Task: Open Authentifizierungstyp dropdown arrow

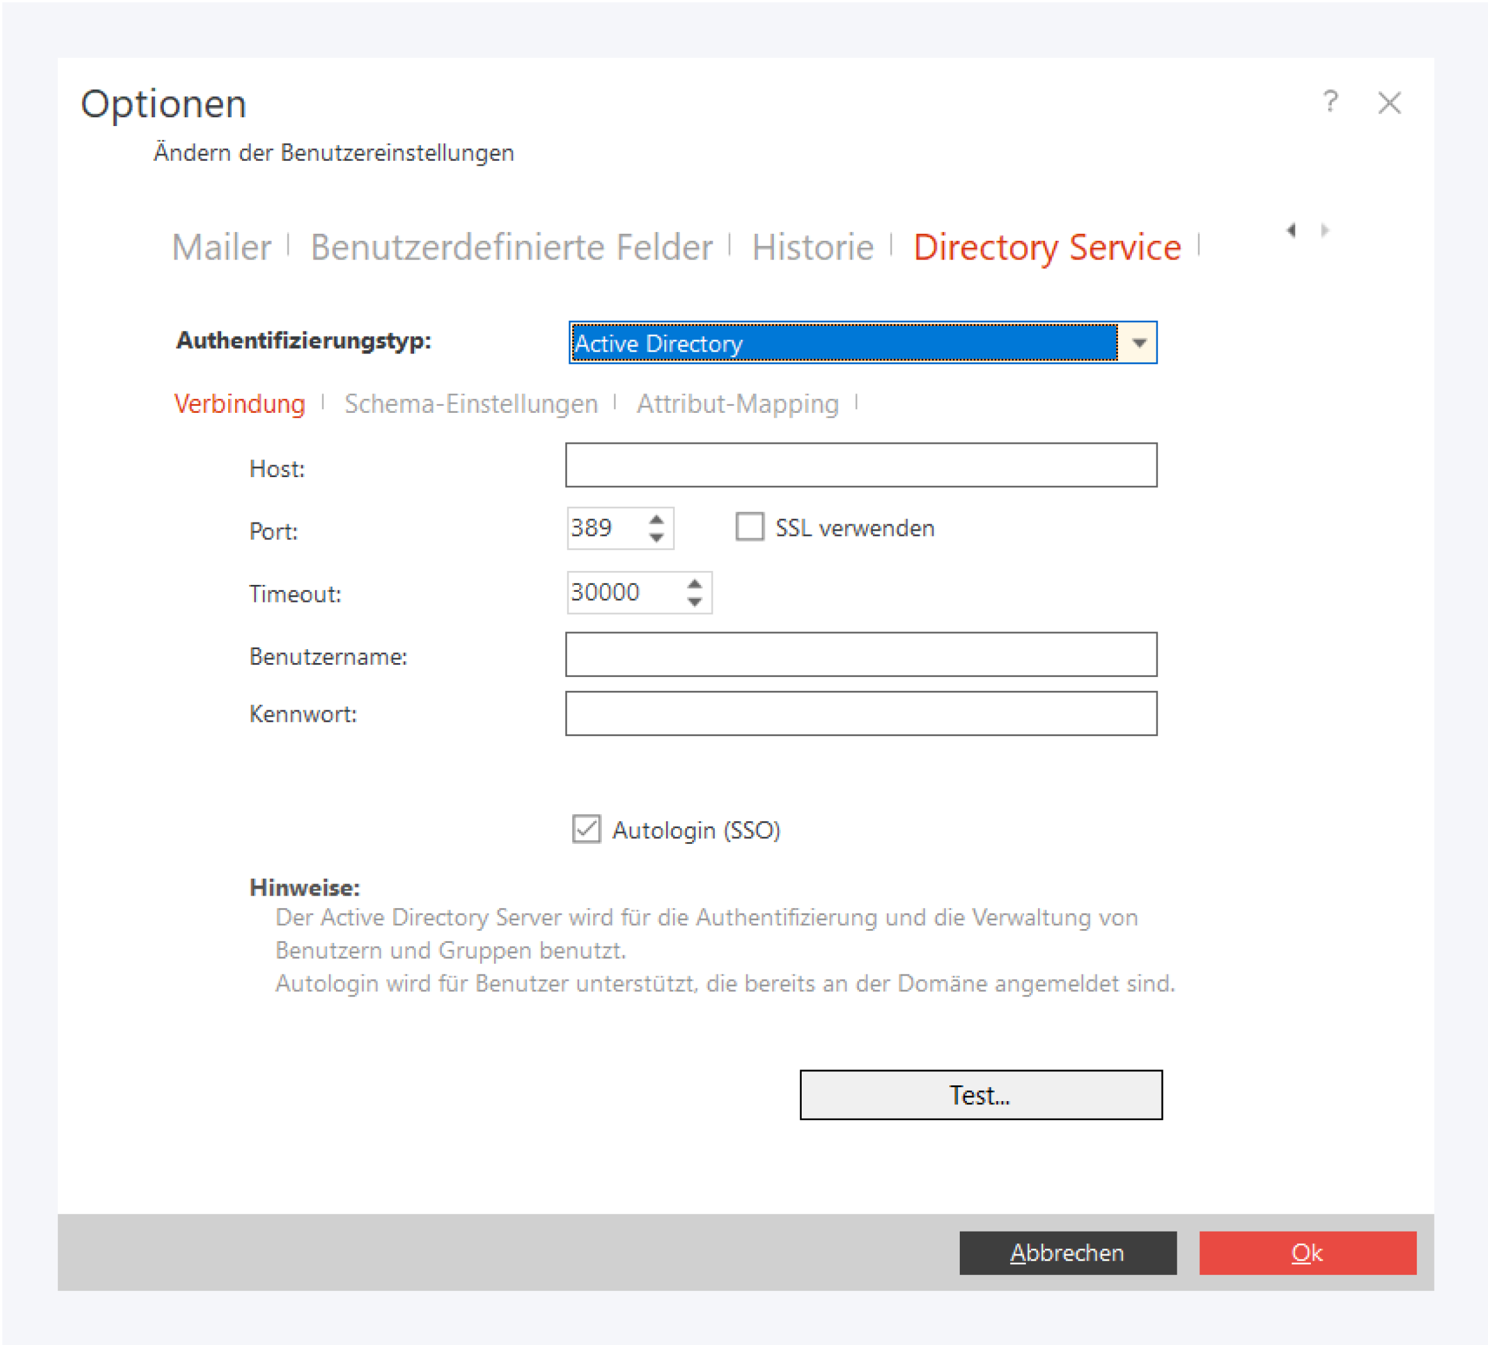Action: pyautogui.click(x=1138, y=343)
